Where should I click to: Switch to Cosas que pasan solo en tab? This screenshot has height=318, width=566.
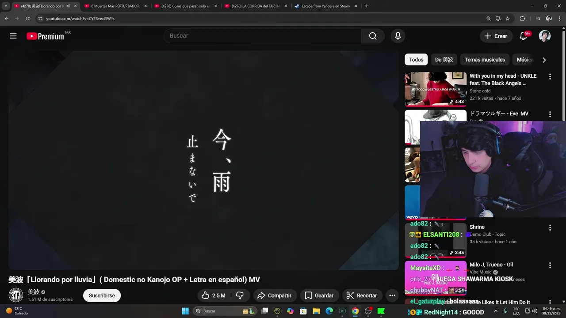tap(186, 6)
